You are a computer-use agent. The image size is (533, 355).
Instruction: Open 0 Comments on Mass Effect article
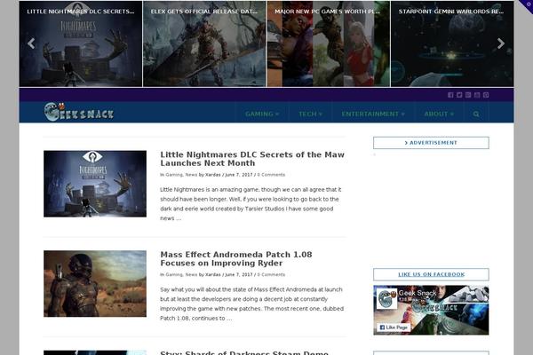[271, 275]
